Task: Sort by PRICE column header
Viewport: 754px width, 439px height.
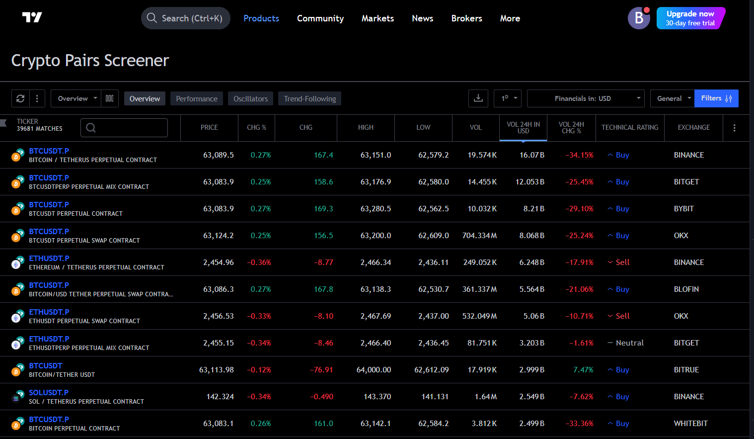Action: coord(209,128)
